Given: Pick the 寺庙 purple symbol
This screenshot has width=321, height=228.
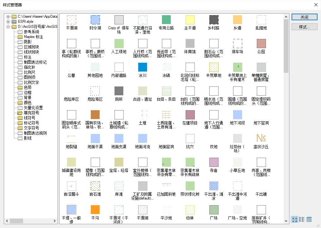Looking at the screenshot, I should click(x=214, y=162).
